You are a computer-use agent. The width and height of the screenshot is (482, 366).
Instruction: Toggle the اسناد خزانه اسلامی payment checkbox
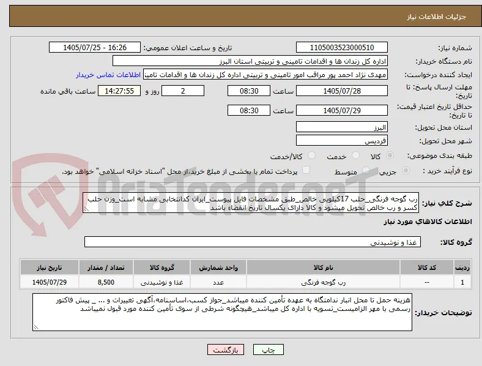click(x=306, y=170)
